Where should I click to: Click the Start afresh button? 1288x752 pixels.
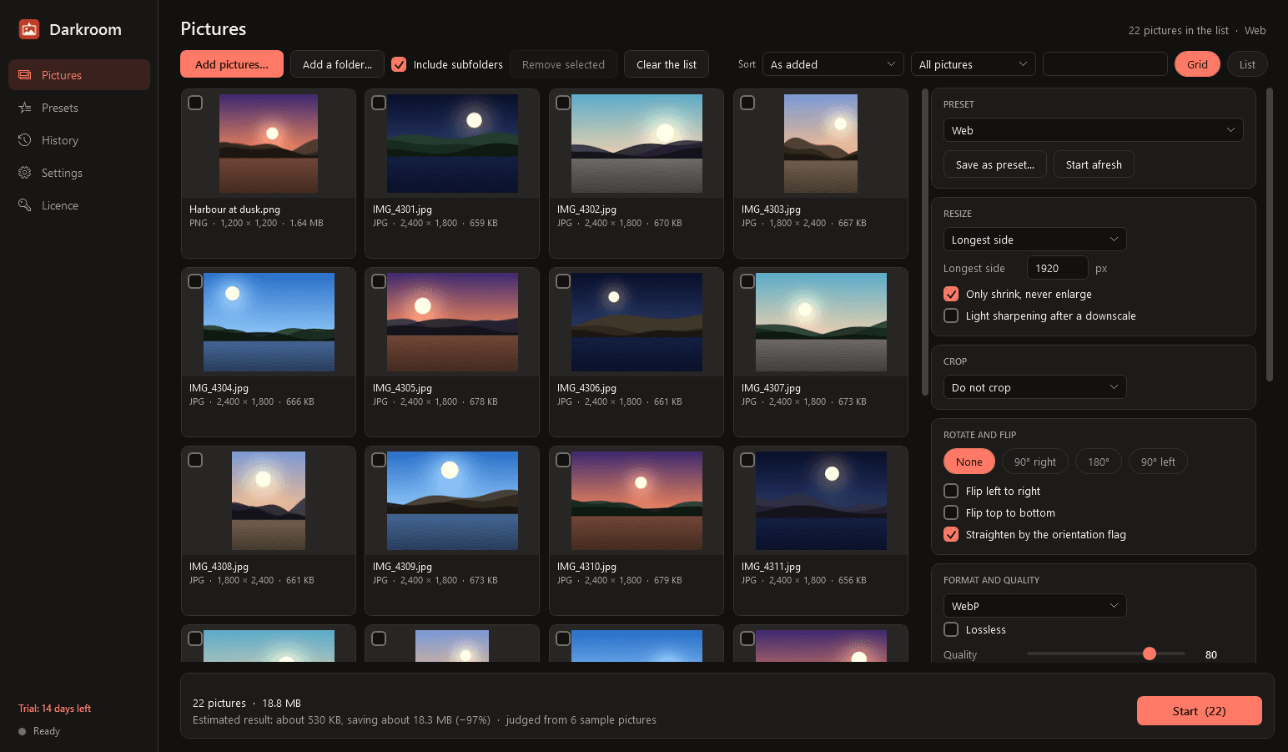[x=1094, y=164]
